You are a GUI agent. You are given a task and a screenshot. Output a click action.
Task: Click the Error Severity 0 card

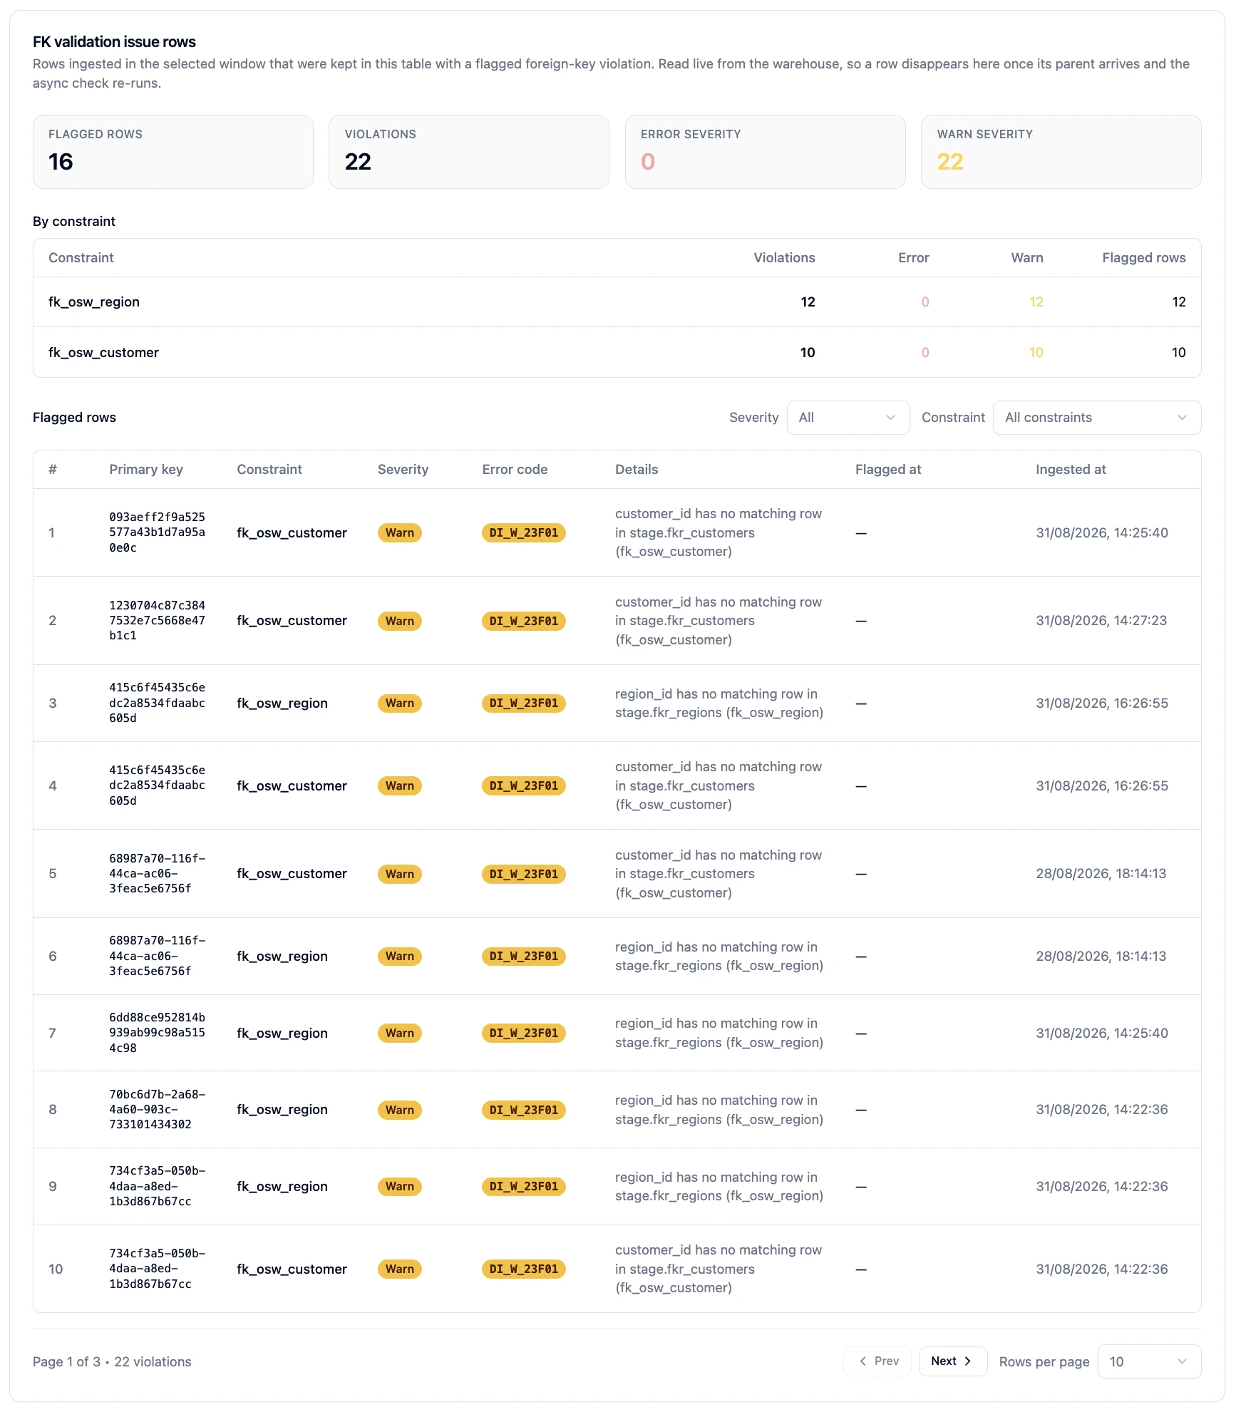(x=766, y=152)
